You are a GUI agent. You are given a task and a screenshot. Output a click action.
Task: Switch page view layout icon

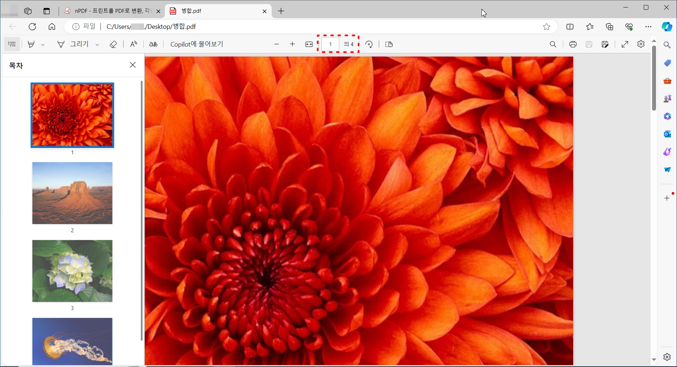point(389,44)
